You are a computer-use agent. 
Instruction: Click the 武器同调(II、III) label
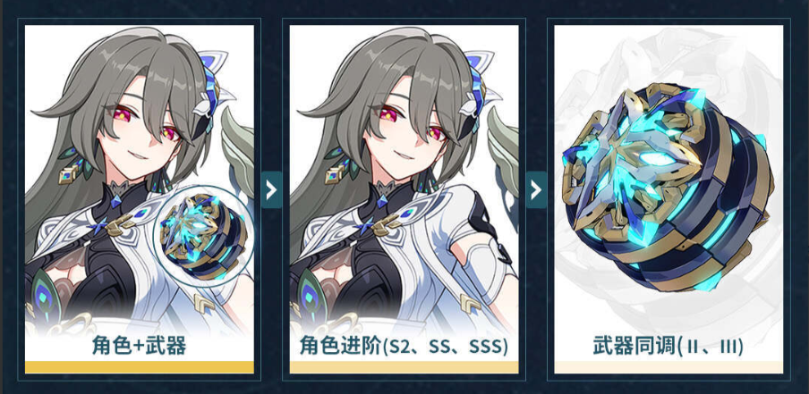point(668,347)
